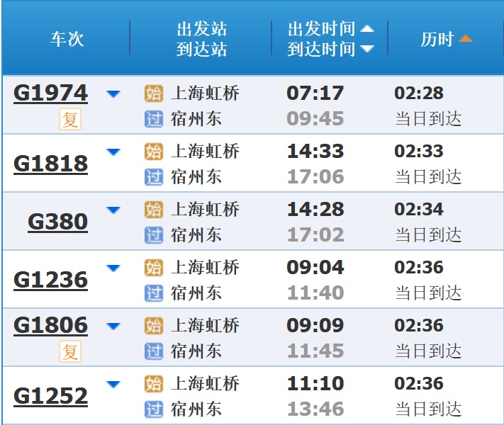The width and height of the screenshot is (504, 425).
Task: Click the 过 pass-through icon for G1252
Action: (x=153, y=409)
